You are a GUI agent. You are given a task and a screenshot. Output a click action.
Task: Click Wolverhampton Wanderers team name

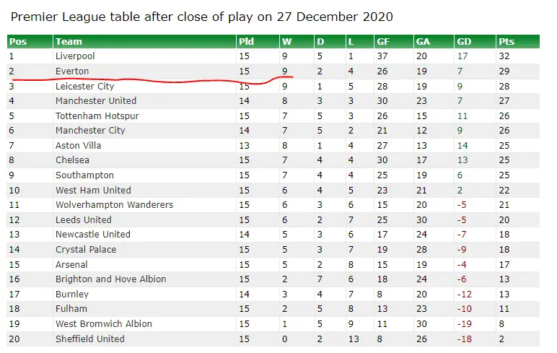click(114, 205)
